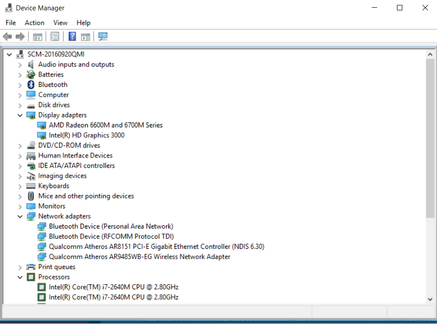
Task: Click the Disk drives category icon
Action: click(31, 106)
